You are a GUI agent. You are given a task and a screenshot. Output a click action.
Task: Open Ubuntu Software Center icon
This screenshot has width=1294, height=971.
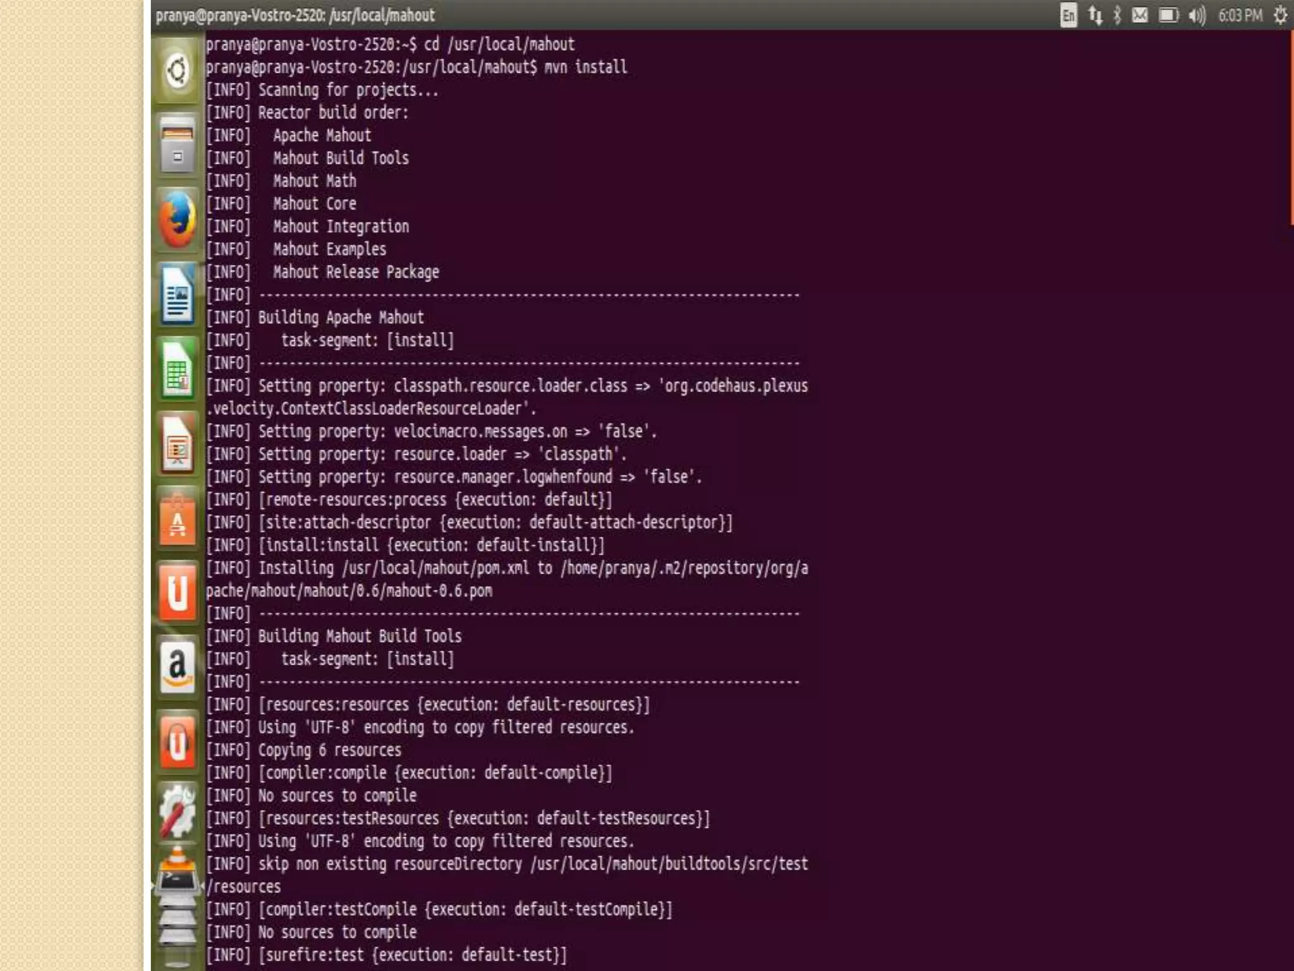178,520
